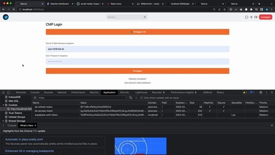
Task: Open the AdBlock DevTools tab
Action: click(x=208, y=92)
